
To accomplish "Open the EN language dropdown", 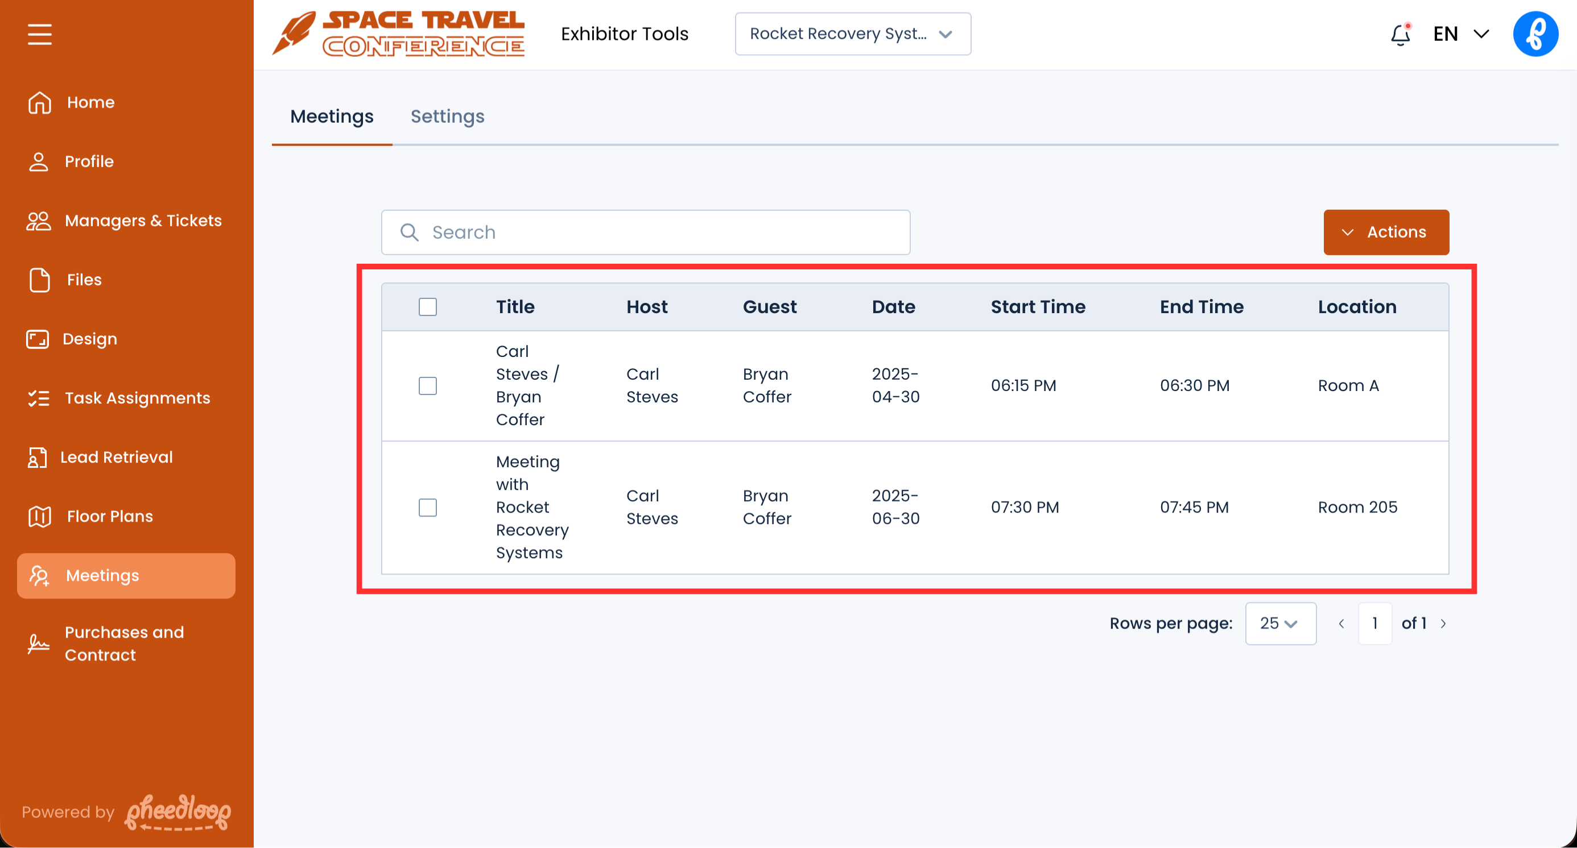I will (1461, 34).
